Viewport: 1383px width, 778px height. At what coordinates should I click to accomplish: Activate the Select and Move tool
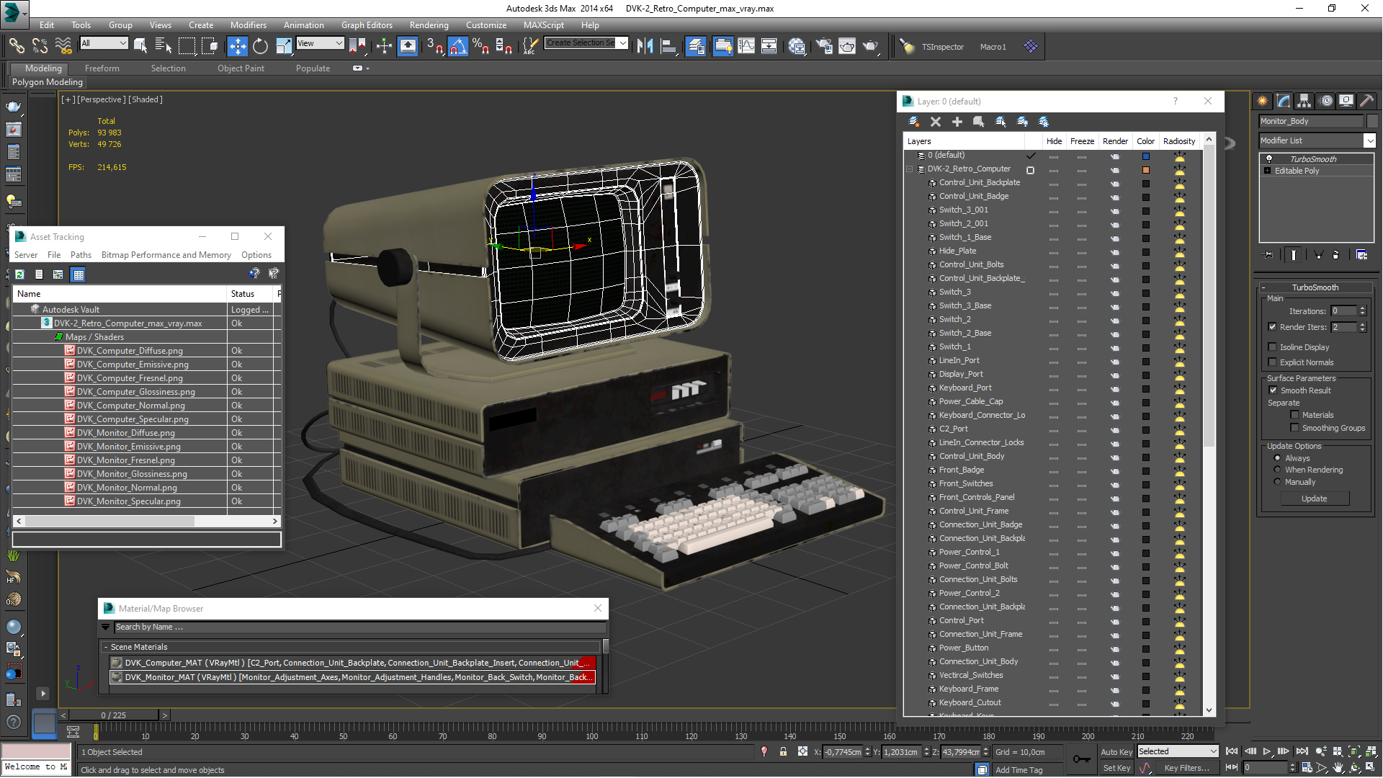click(x=237, y=46)
